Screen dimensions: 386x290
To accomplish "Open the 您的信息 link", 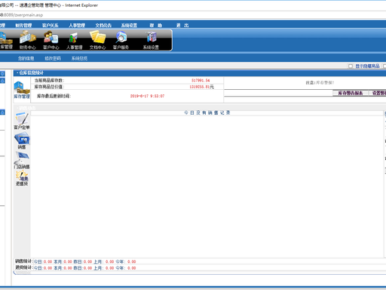I will pyautogui.click(x=26, y=58).
